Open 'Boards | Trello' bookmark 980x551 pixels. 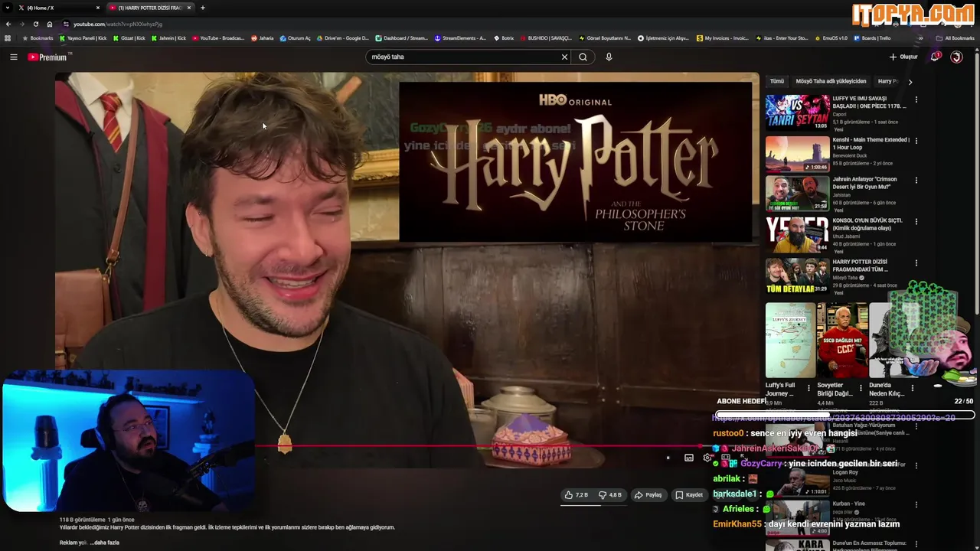(872, 37)
